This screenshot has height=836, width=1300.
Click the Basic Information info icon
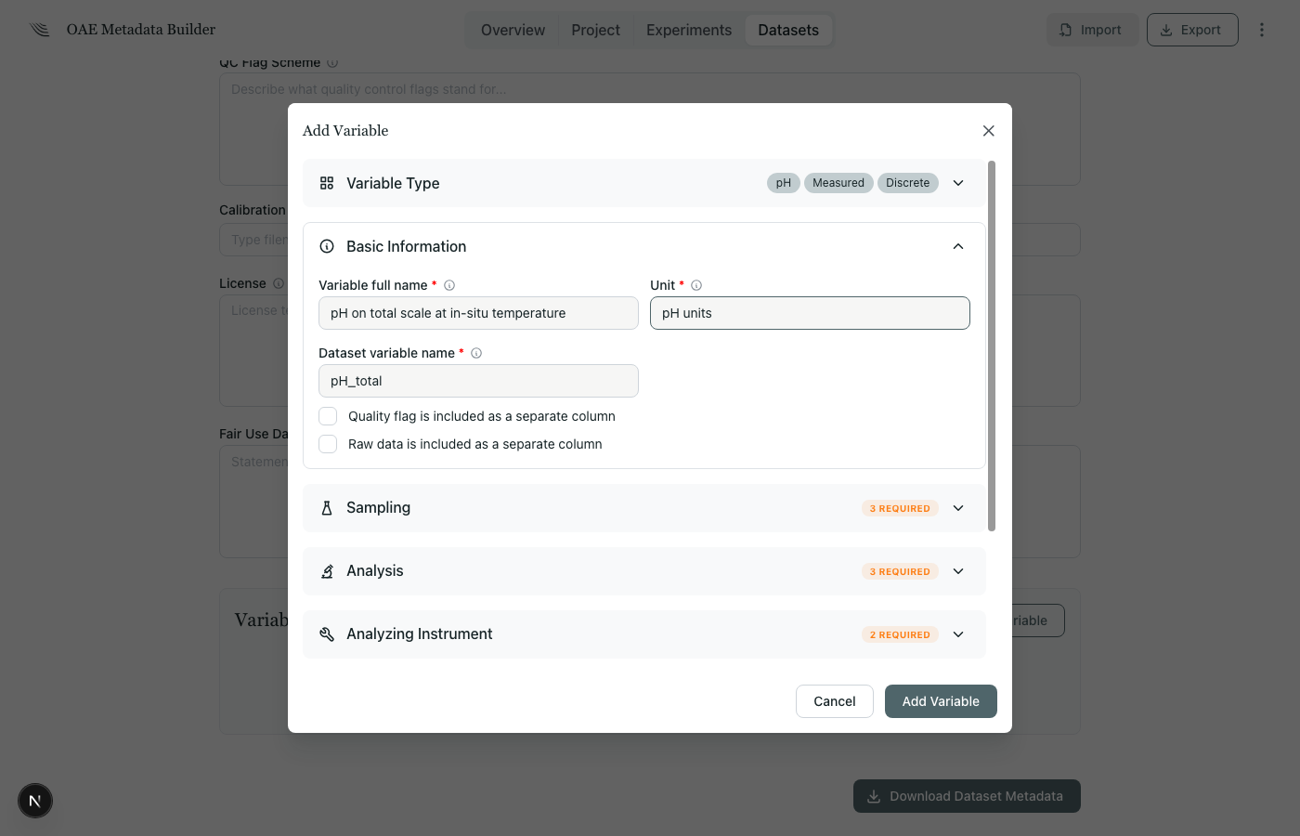327,246
